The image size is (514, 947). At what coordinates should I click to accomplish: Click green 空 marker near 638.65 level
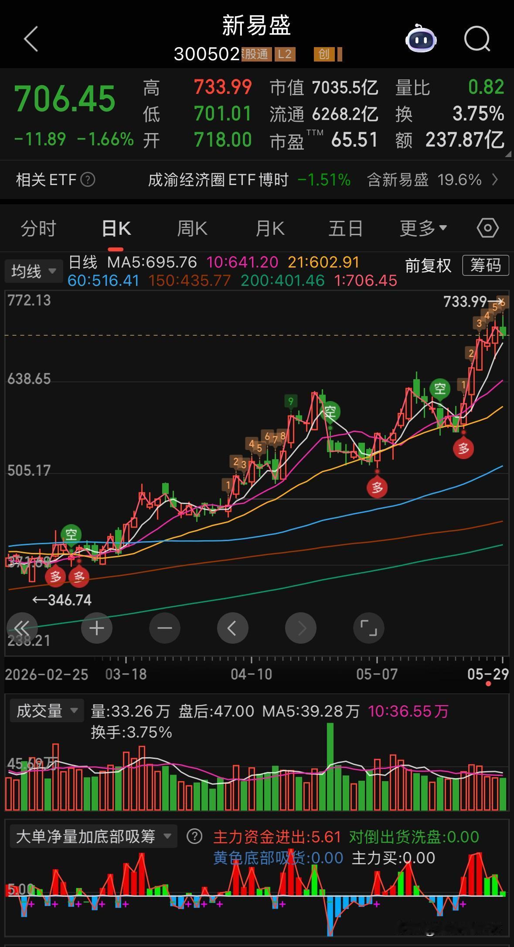pyautogui.click(x=439, y=389)
